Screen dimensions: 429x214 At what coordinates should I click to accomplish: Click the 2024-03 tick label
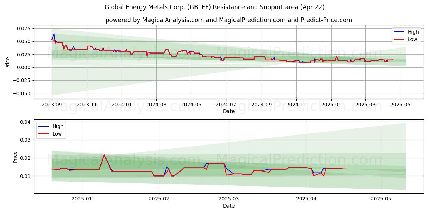pyautogui.click(x=156, y=105)
